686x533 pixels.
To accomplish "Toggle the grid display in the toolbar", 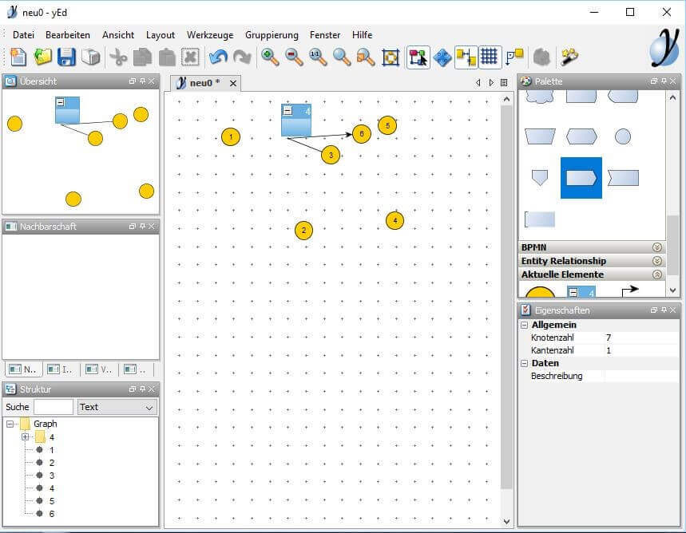I will click(x=488, y=57).
